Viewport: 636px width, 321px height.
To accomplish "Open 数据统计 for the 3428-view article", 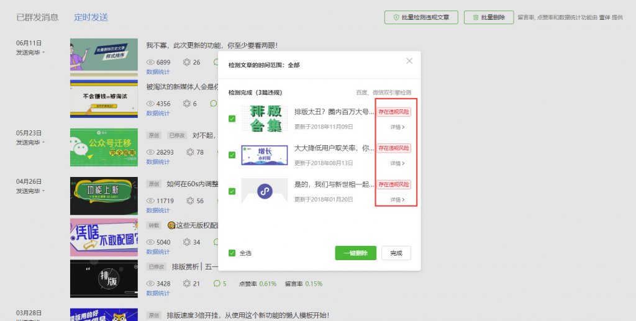I will tap(158, 294).
